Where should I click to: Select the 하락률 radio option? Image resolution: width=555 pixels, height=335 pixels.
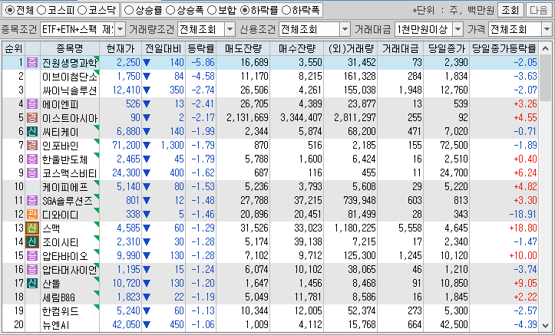[x=245, y=10]
